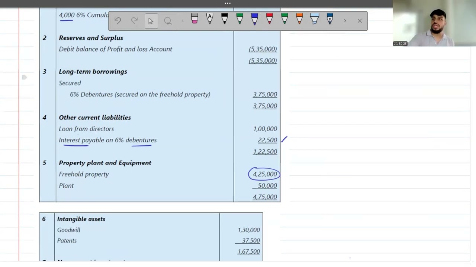The image size is (476, 267).
Task: Select the dark blue fountain pen
Action: point(329,19)
